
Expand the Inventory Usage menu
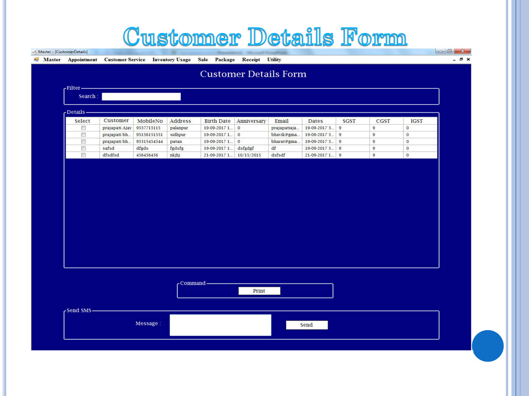pyautogui.click(x=172, y=60)
